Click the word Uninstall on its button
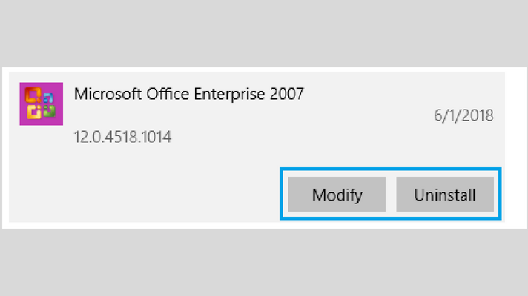The image size is (528, 296). pyautogui.click(x=445, y=195)
